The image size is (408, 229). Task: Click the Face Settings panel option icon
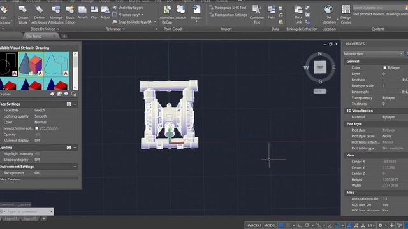69,104
